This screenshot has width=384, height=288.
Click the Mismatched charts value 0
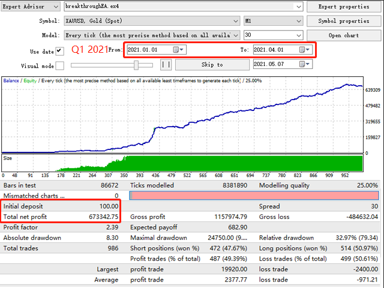116,196
